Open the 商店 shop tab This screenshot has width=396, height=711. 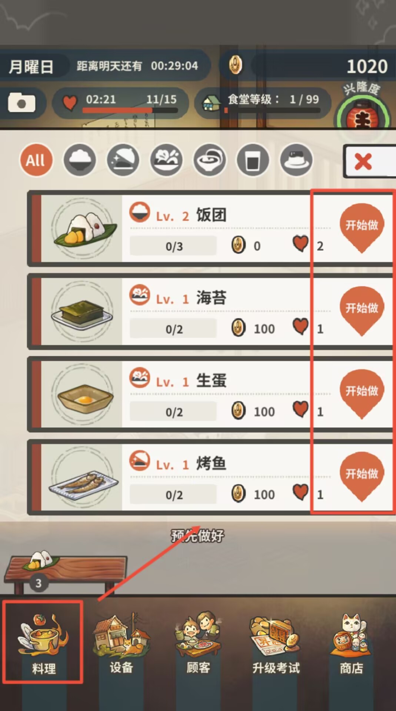[x=351, y=643]
